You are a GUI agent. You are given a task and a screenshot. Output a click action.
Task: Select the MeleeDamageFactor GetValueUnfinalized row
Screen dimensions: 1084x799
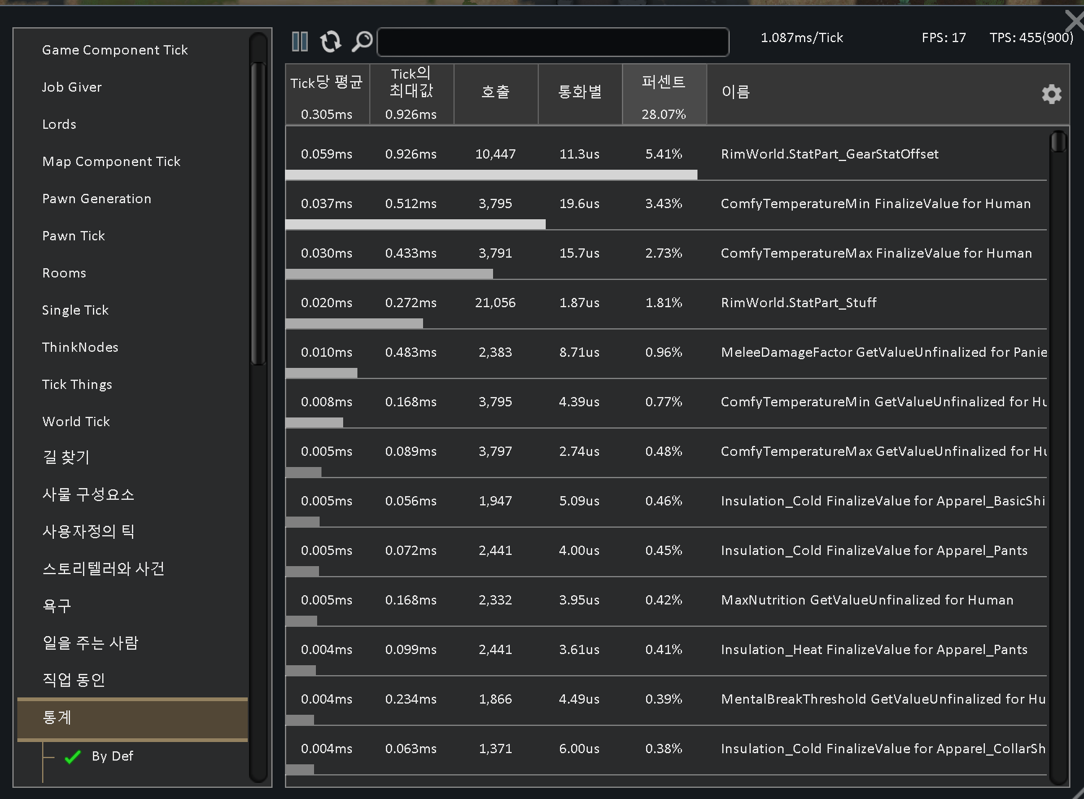click(666, 352)
